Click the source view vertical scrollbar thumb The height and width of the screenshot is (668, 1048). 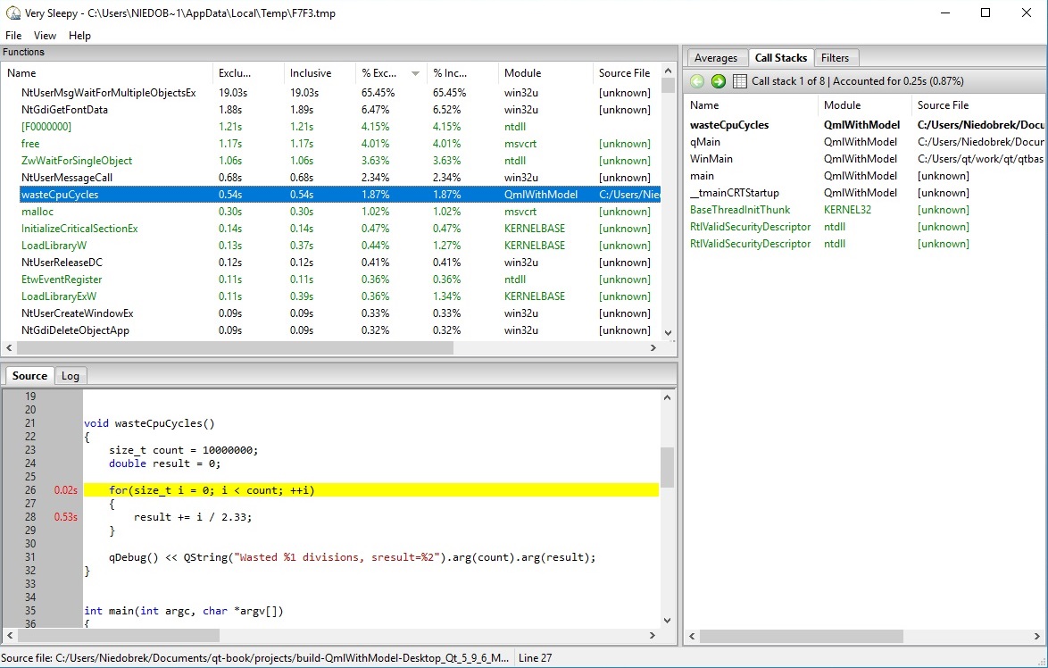pos(667,464)
